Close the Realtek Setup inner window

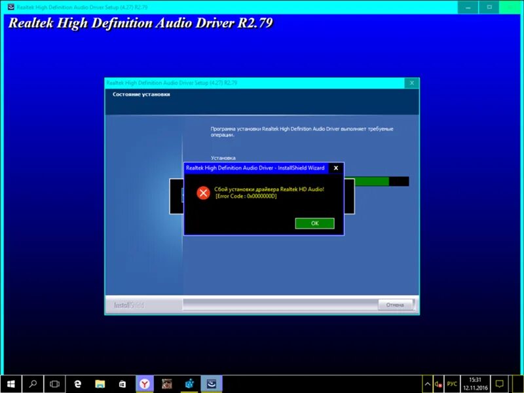point(412,83)
